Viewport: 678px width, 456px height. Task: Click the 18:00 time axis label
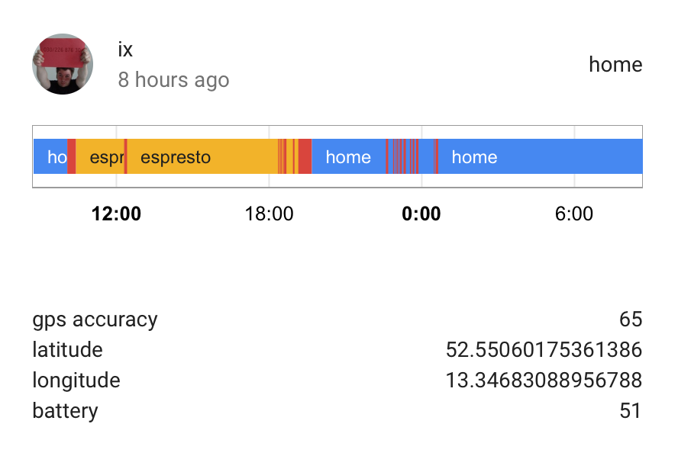269,214
